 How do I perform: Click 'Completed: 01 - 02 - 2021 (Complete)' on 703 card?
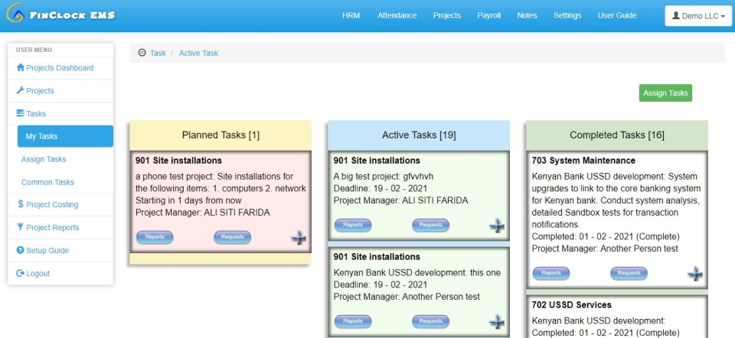(x=606, y=236)
